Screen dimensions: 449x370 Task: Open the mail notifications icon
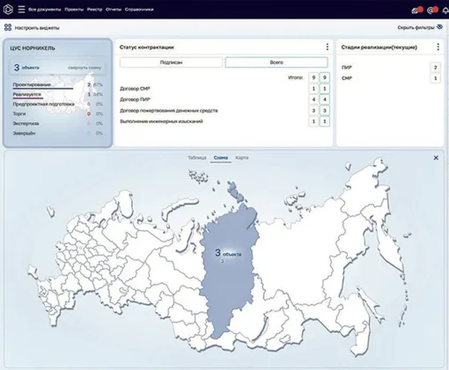point(415,9)
